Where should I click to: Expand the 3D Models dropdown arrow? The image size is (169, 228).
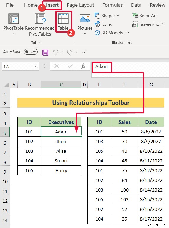(128, 33)
